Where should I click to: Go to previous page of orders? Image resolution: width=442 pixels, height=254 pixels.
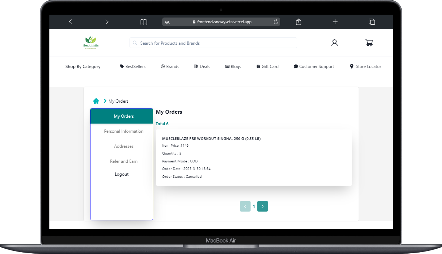tap(245, 206)
